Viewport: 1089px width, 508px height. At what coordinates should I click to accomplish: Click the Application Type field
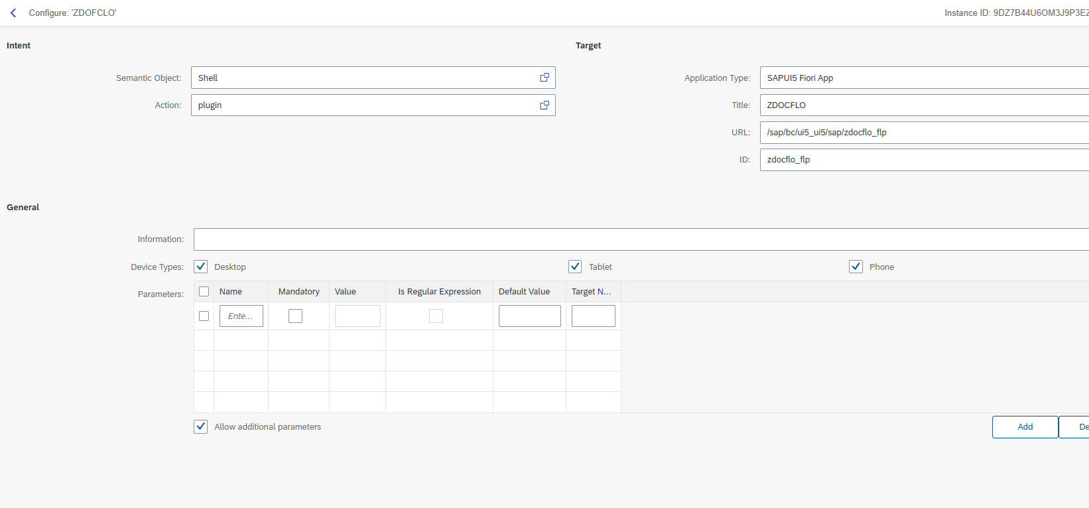click(x=925, y=78)
